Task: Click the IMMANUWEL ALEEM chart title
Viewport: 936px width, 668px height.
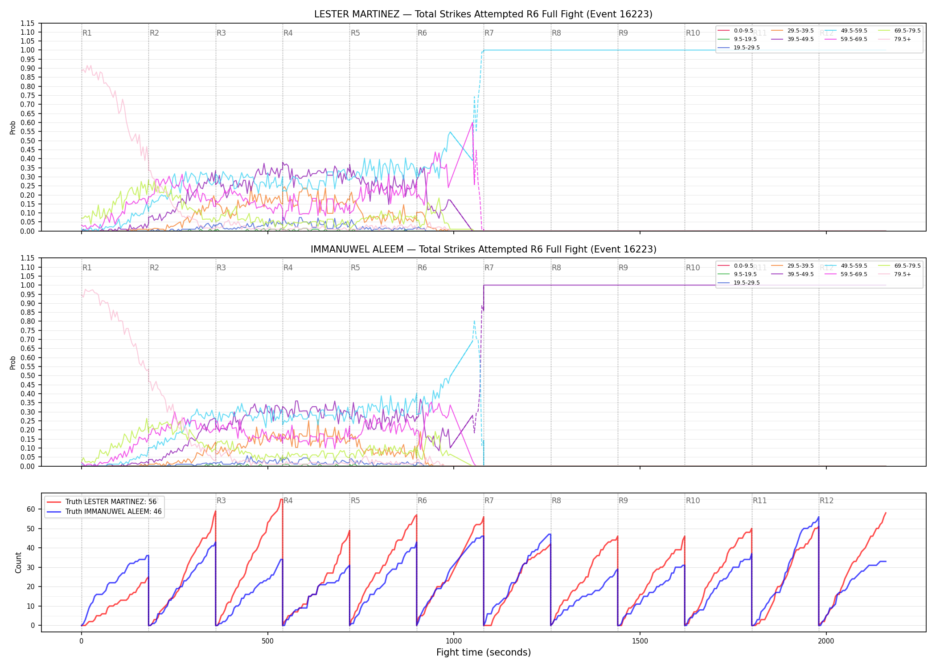Action: pyautogui.click(x=483, y=249)
